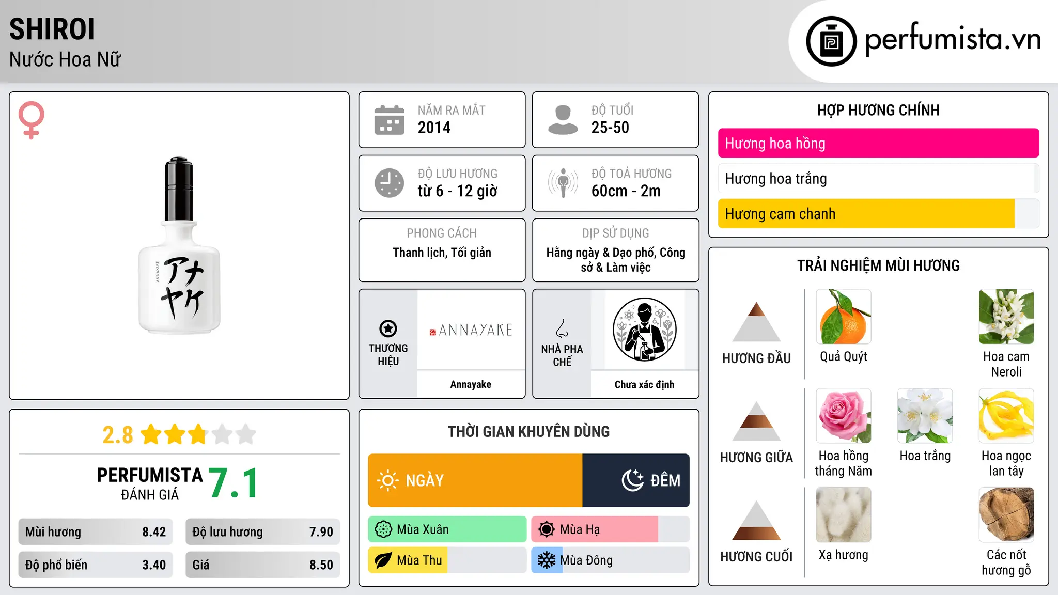Screen dimensions: 1058x595
Task: Select the yellow Hương cam chanh accord bar
Action: point(879,213)
